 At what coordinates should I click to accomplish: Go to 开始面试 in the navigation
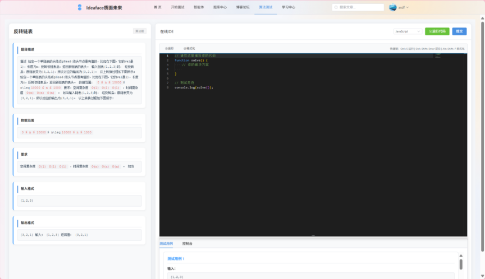177,7
